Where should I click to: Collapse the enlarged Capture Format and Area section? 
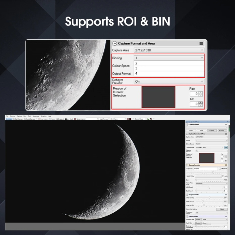point(115,44)
